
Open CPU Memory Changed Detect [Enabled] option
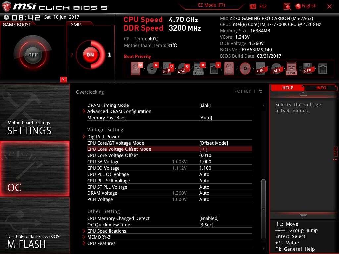[169, 218]
